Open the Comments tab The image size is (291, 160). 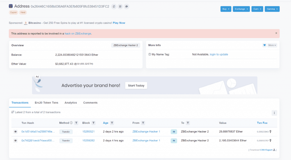pos(90,103)
